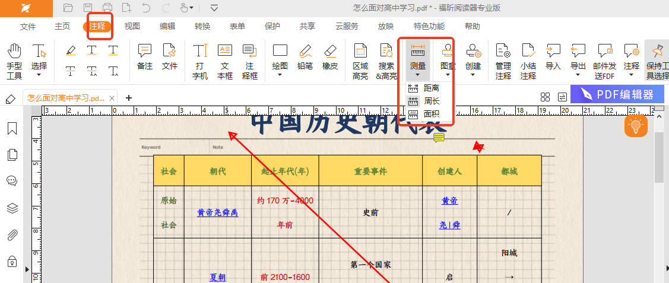Viewport: 669px width, 283px height.
Task: Click the PDF编辑器 button
Action: click(617, 94)
